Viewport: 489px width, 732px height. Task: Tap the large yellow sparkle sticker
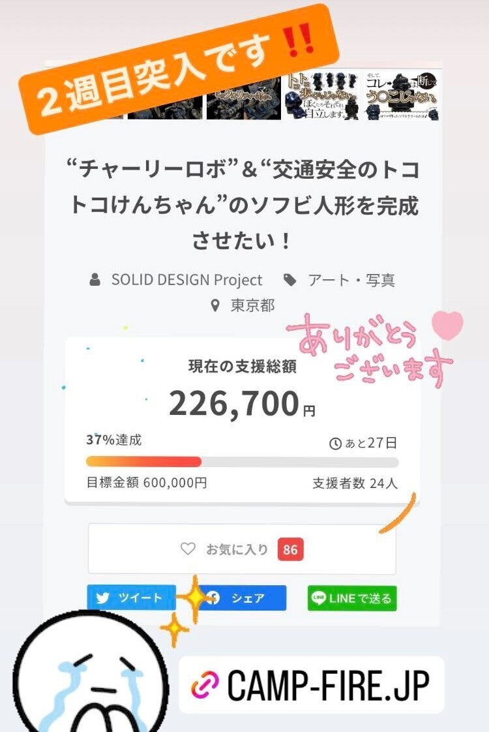[x=194, y=599]
